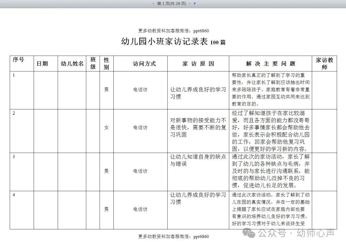Image resolution: width=346 pixels, height=247 pixels.
Task: Click the gender '男' in row 3
Action: click(106, 171)
